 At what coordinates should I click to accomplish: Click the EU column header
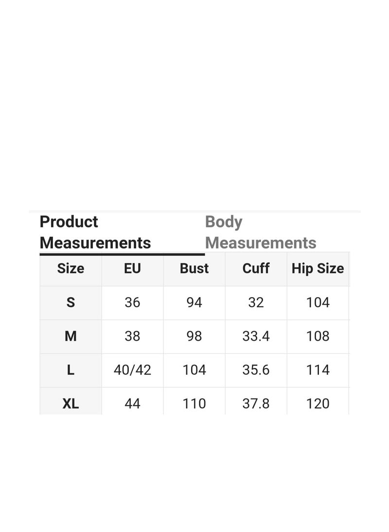(x=132, y=268)
